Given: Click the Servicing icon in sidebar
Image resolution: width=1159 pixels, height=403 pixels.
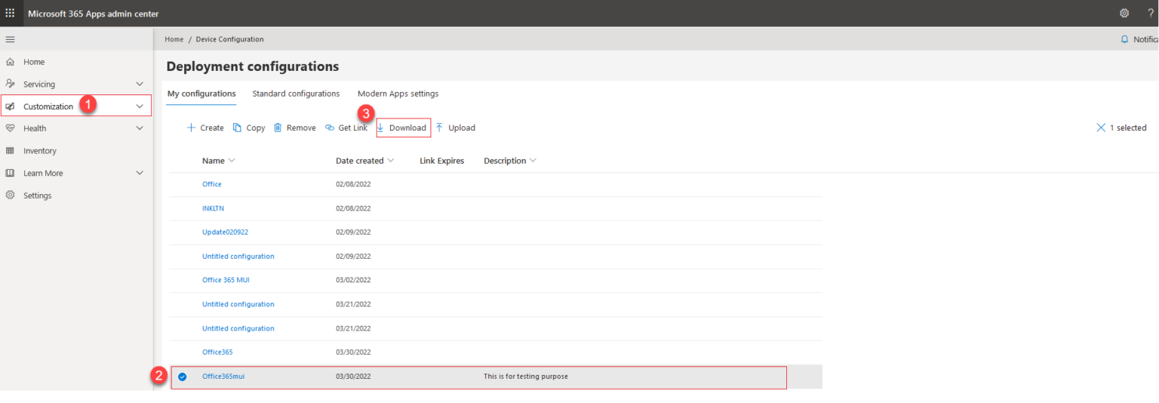Looking at the screenshot, I should (10, 85).
